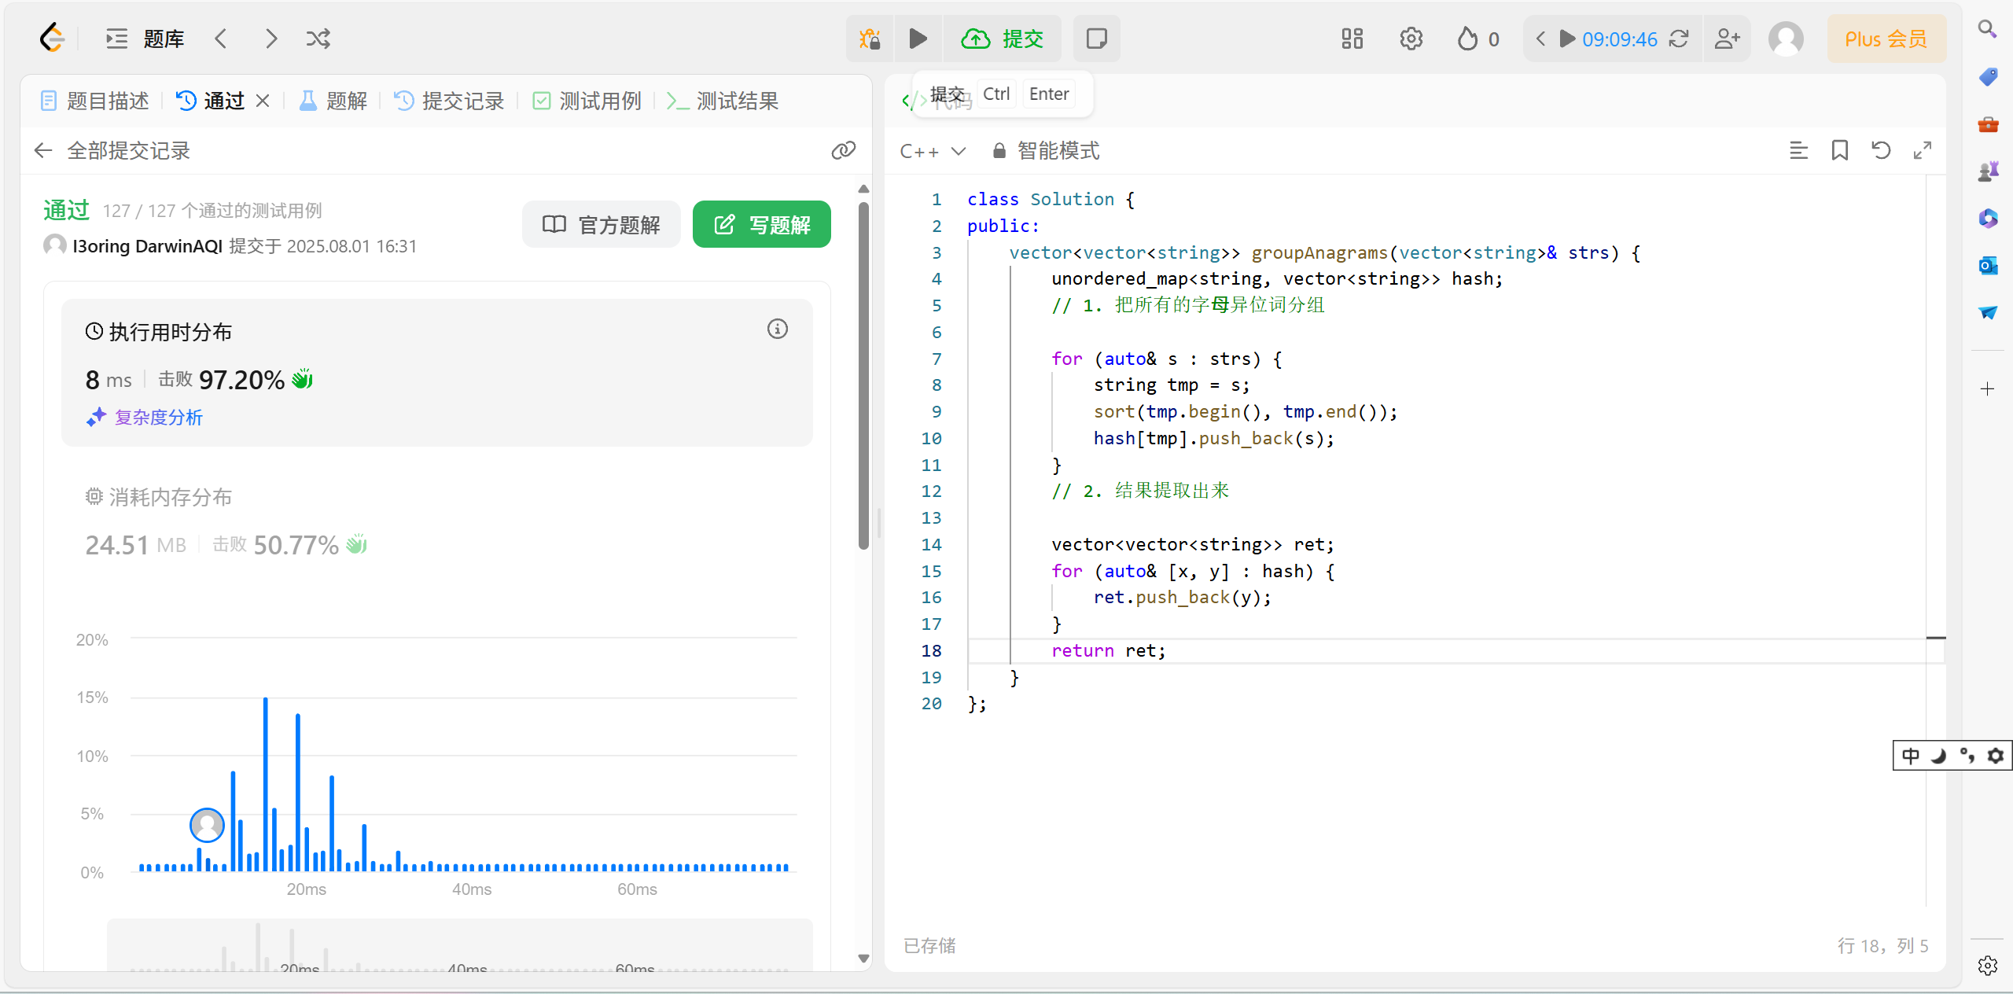Reset the timer refresh icon
The width and height of the screenshot is (2013, 994).
pyautogui.click(x=1679, y=39)
